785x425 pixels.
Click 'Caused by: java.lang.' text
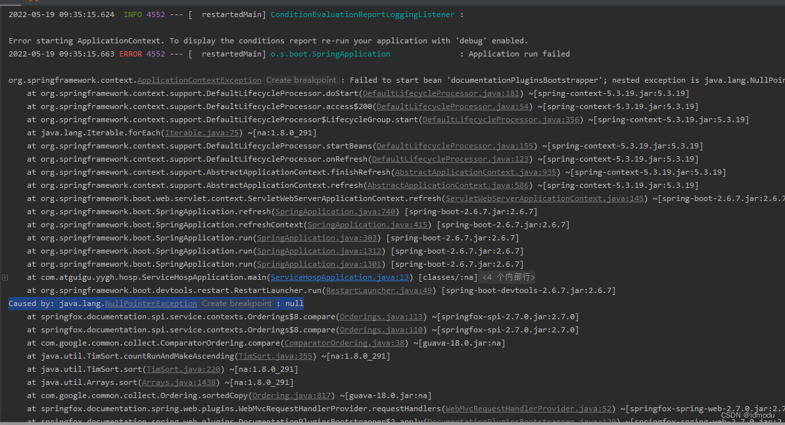(x=57, y=303)
